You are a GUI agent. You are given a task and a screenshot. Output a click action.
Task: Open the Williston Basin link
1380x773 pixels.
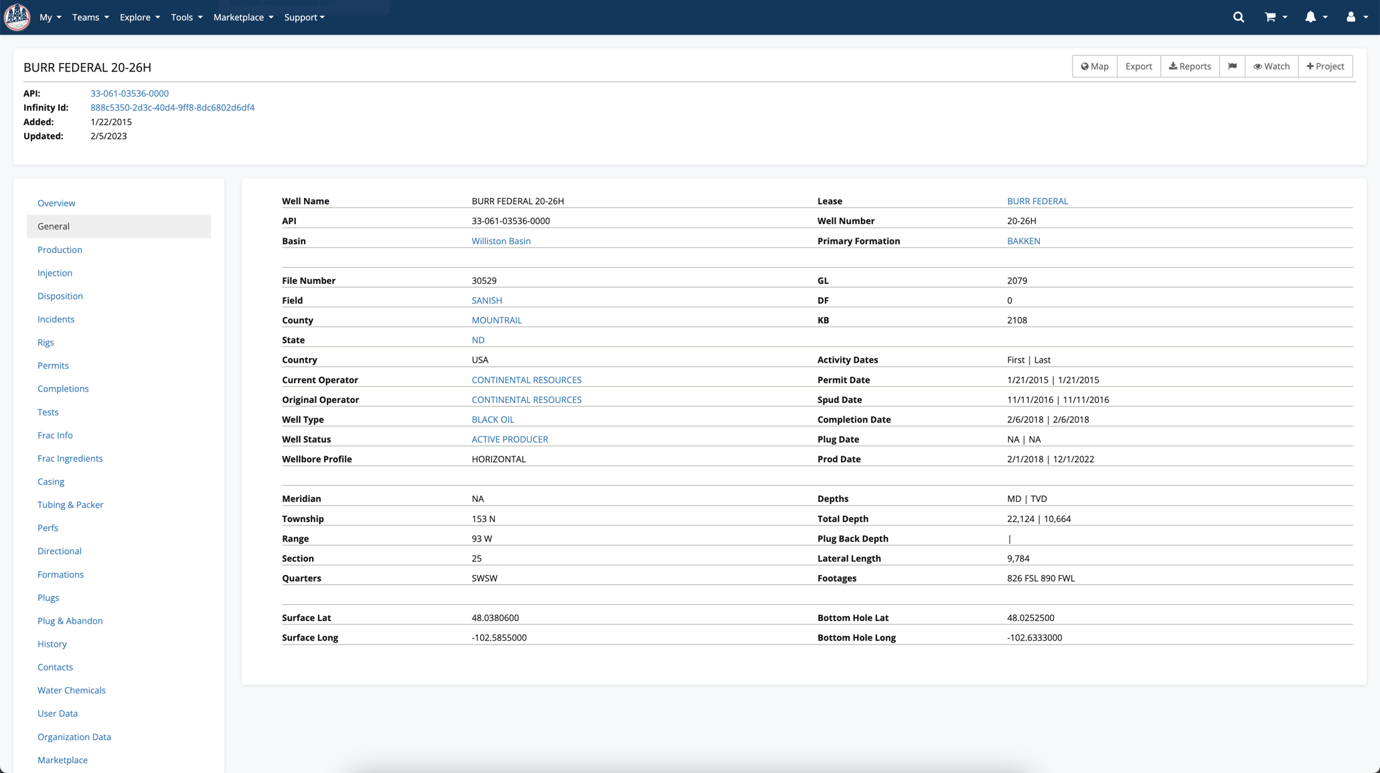click(501, 241)
